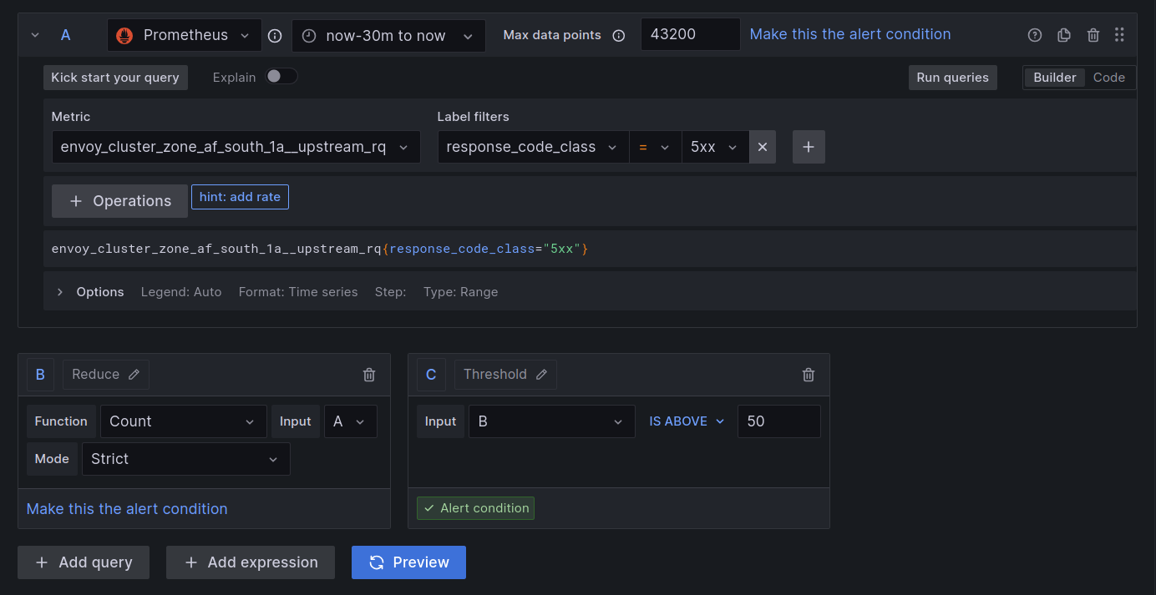The height and width of the screenshot is (595, 1156).
Task: Click the Run queries button
Action: point(952,77)
